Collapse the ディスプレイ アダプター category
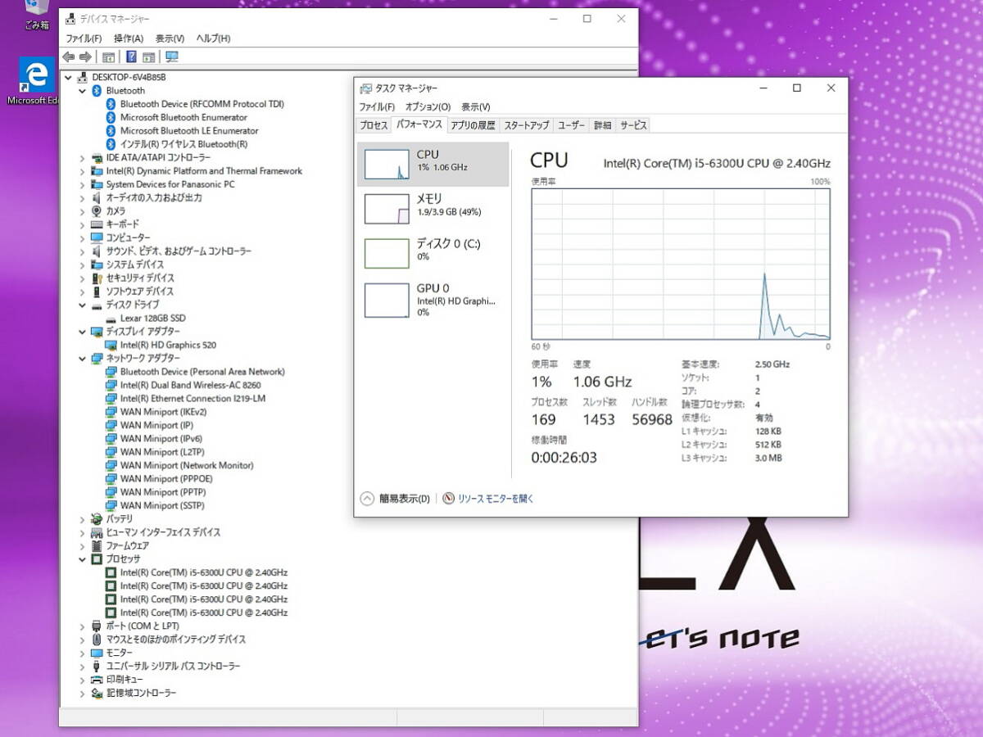The height and width of the screenshot is (737, 983). tap(82, 331)
